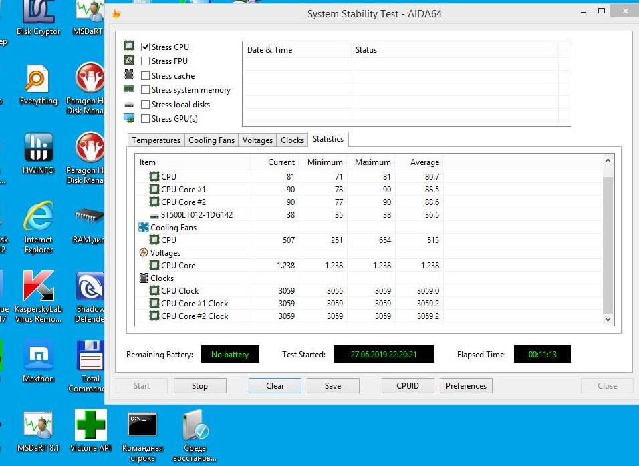Screen dimensions: 639x466
Task: Click Cooling Fans group fan icon
Action: 144,227
